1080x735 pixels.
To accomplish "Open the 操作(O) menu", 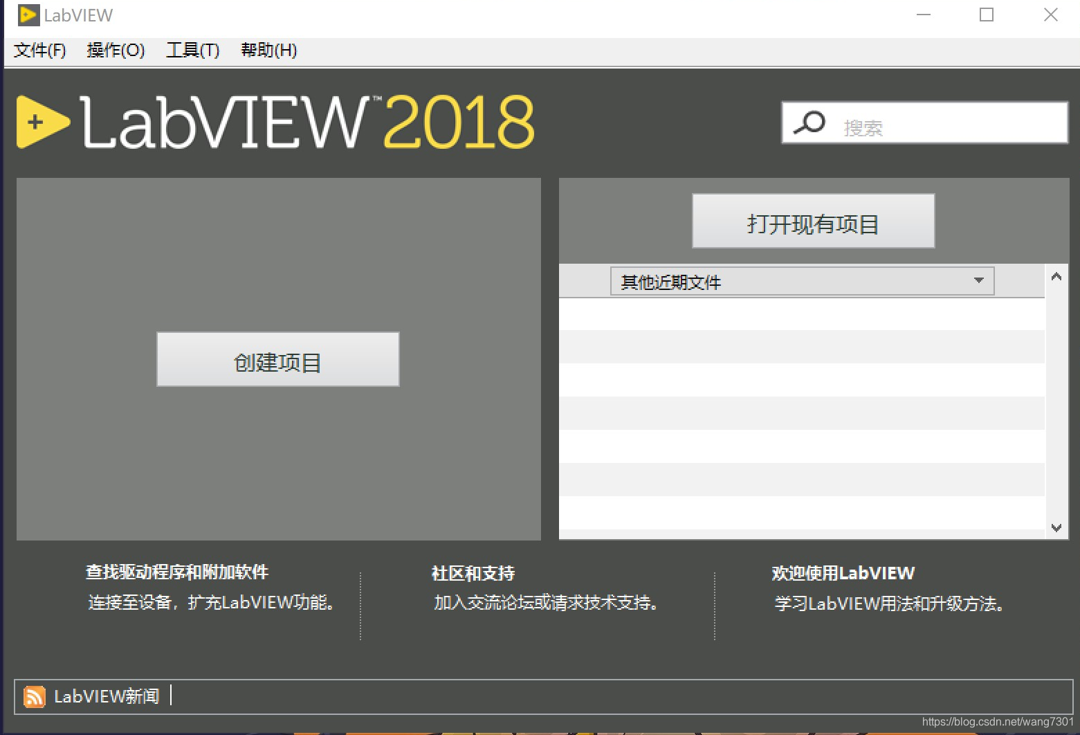I will [115, 50].
